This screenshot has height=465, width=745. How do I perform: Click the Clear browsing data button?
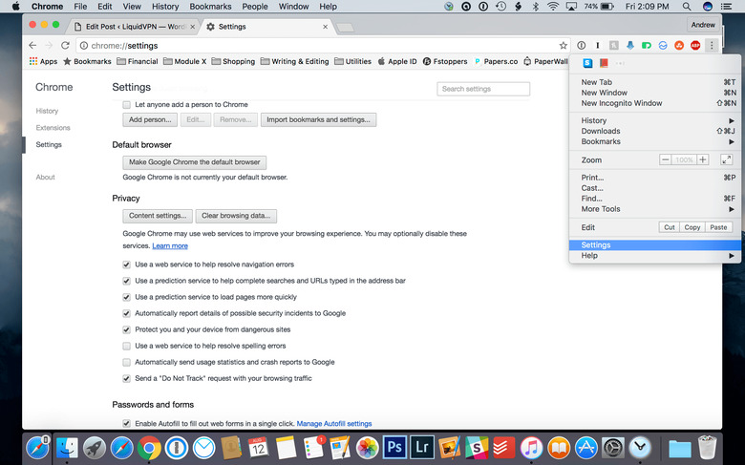pyautogui.click(x=238, y=216)
